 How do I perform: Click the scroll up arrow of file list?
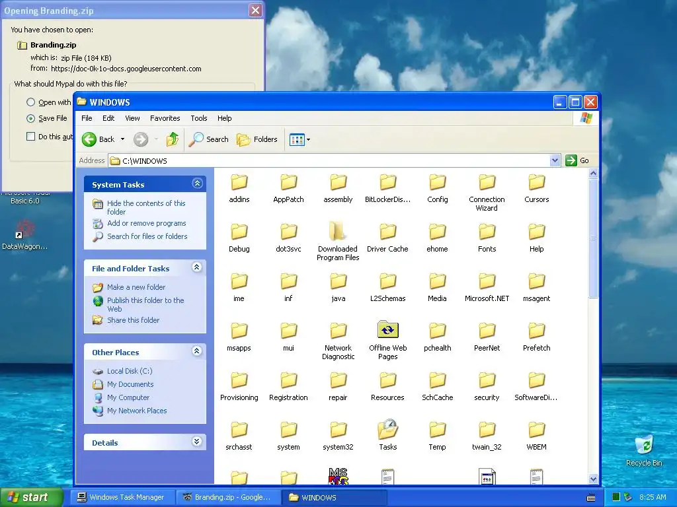pyautogui.click(x=593, y=174)
